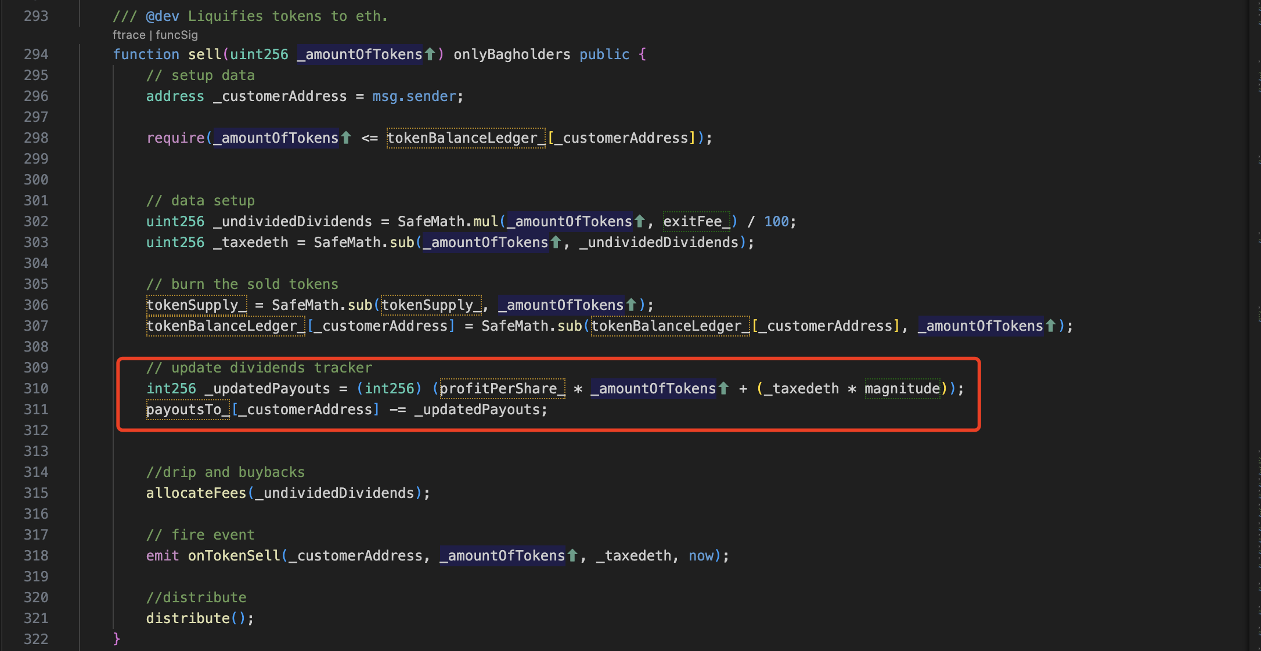
Task: Click the arrow icon after _amountOfTokens on line 298
Action: click(x=346, y=138)
